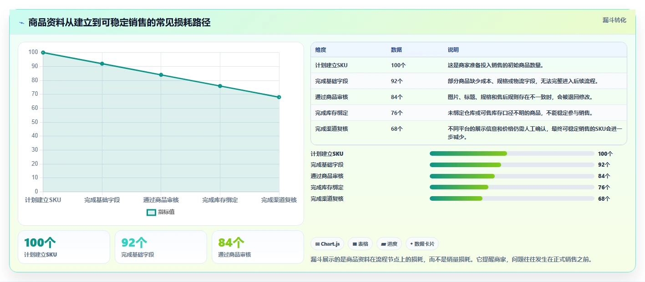
Task: Click the page title 商品资料从建立到可稳定销售的常见损耗路径
Action: click(119, 23)
